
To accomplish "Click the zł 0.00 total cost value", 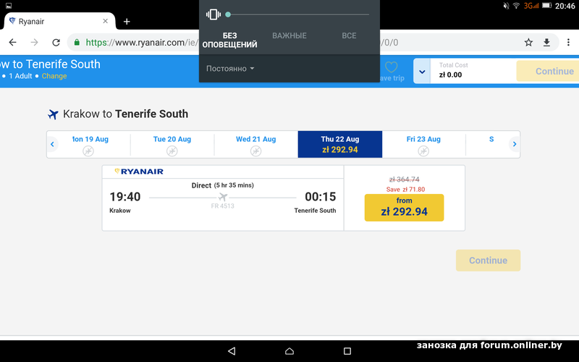I will tap(450, 75).
